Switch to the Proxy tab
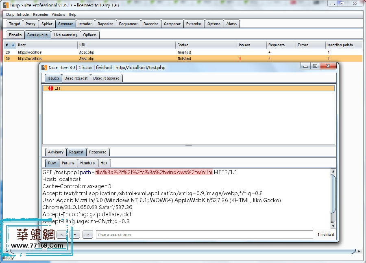Image resolution: width=366 pixels, height=263 pixels. coord(30,24)
